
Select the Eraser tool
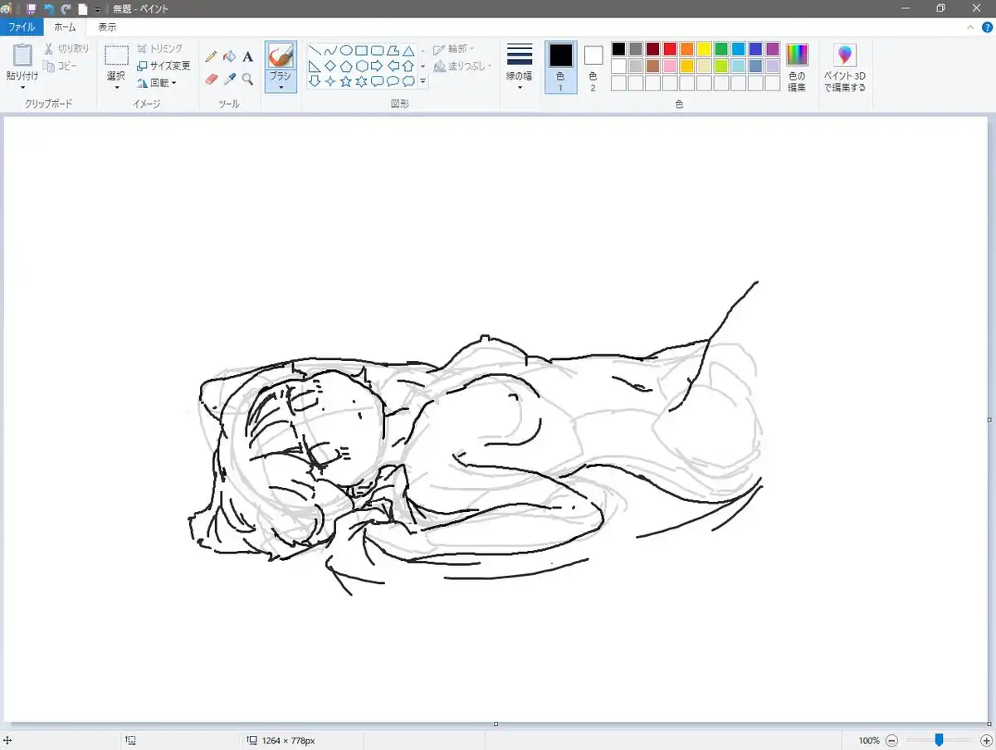pyautogui.click(x=211, y=80)
